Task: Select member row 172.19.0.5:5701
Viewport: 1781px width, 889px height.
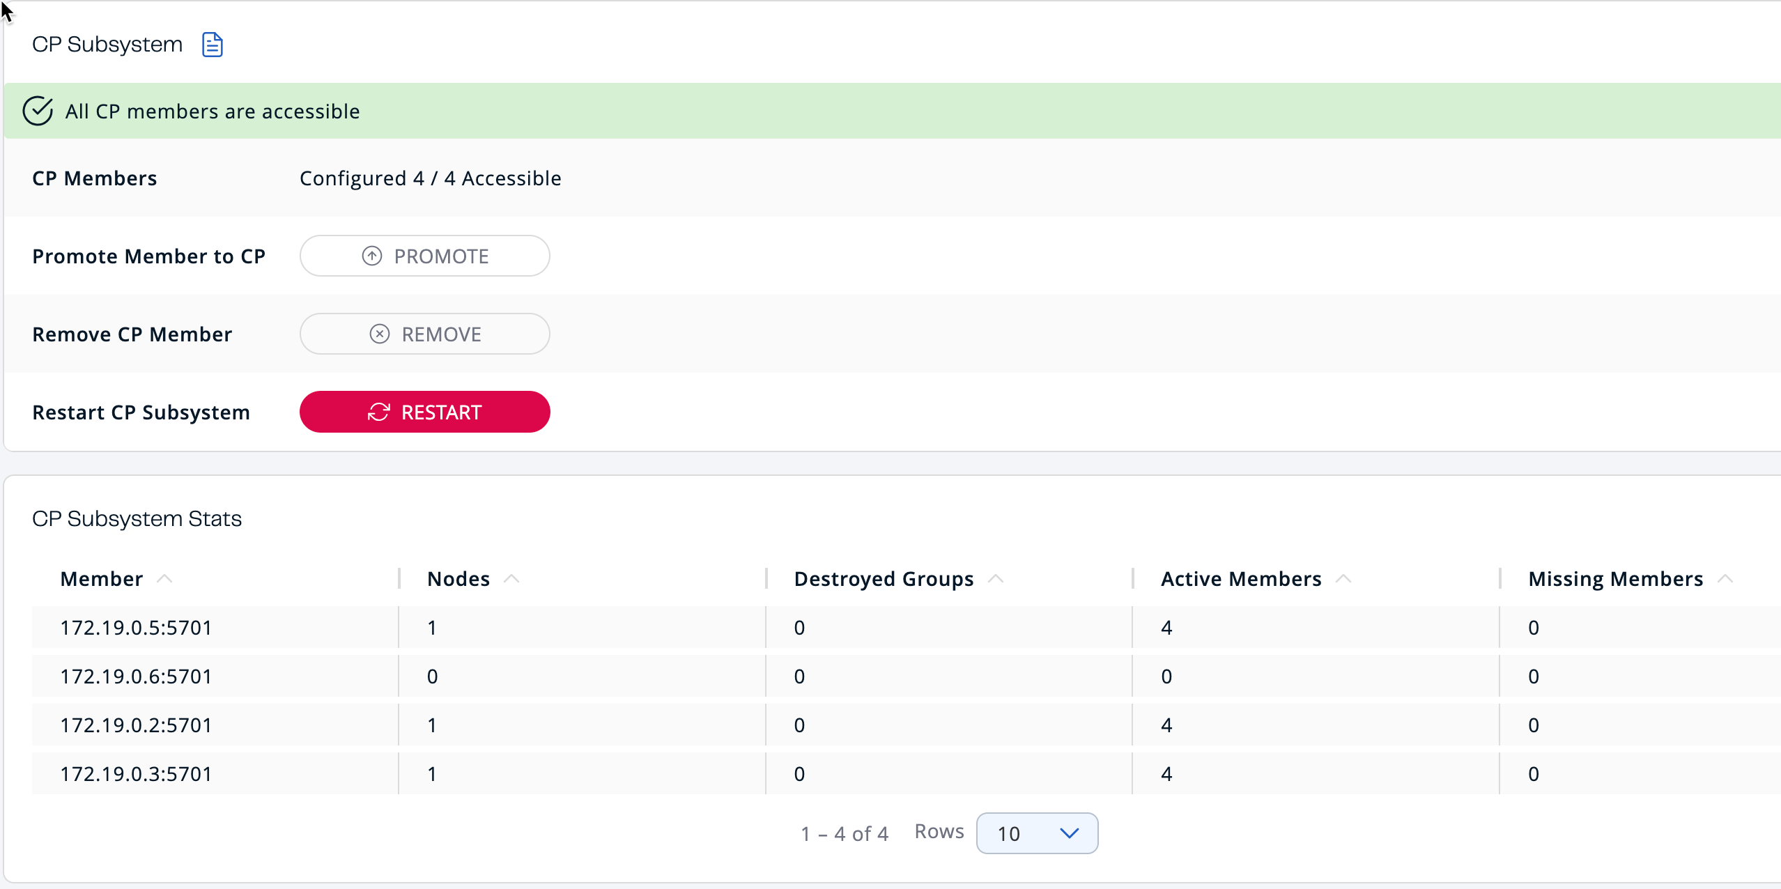Action: [136, 627]
